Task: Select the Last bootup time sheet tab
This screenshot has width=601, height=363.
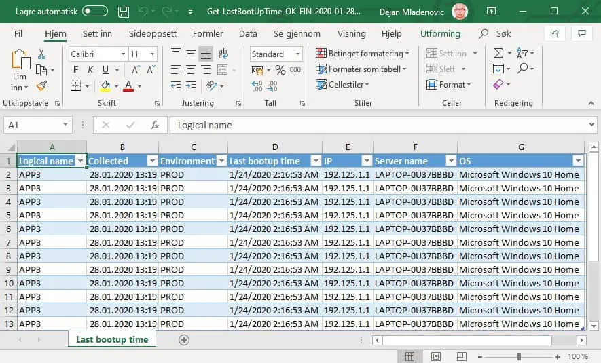Action: click(x=112, y=339)
